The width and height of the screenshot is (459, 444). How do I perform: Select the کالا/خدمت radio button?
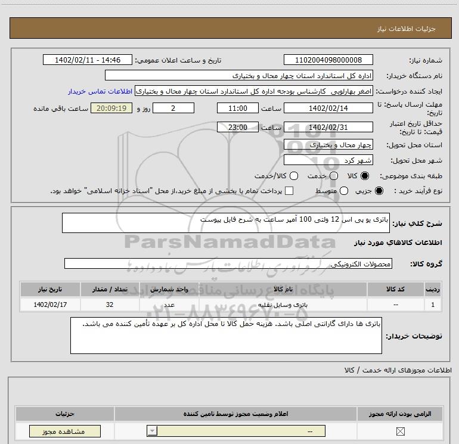pyautogui.click(x=294, y=176)
